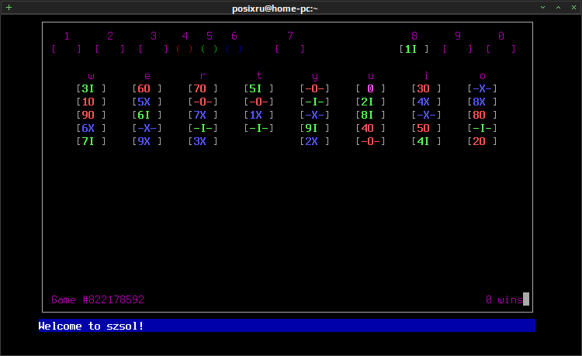Click the magenta @ flower card
This screenshot has height=356, width=582.
coord(370,88)
